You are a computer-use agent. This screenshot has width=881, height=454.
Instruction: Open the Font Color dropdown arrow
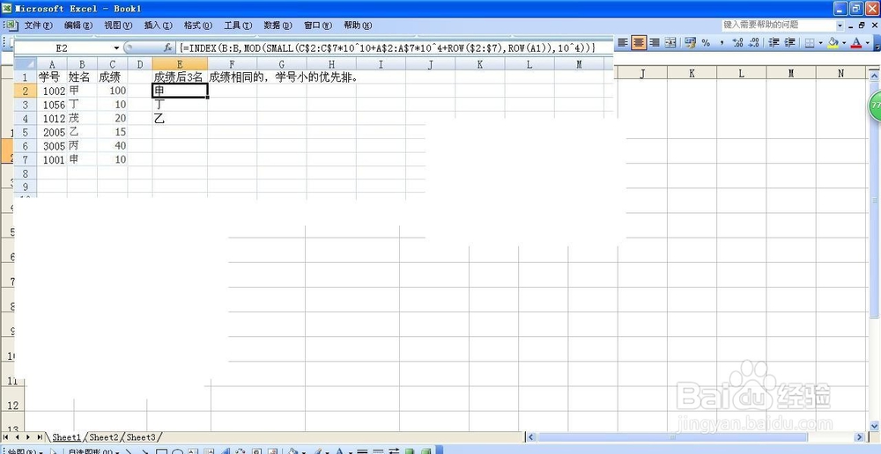click(867, 42)
